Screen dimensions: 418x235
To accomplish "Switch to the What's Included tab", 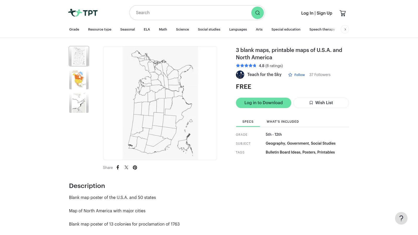I will 283,122.
